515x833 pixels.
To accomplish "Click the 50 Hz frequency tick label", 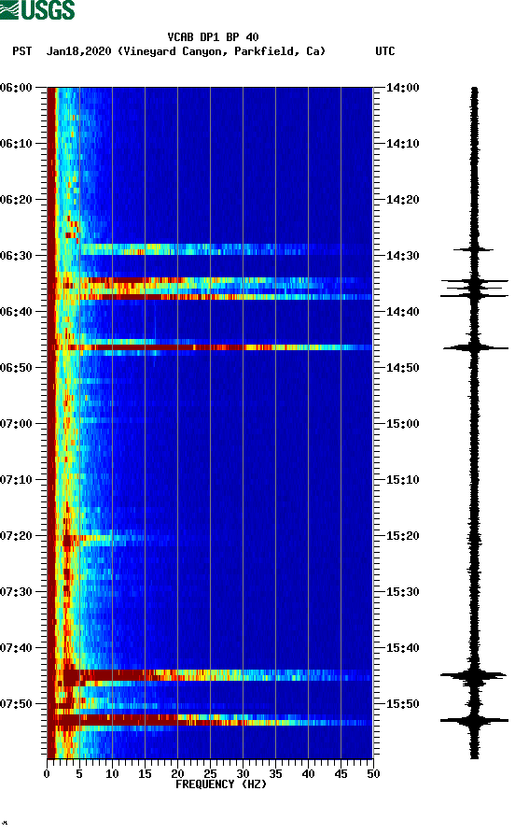I will pos(374,774).
